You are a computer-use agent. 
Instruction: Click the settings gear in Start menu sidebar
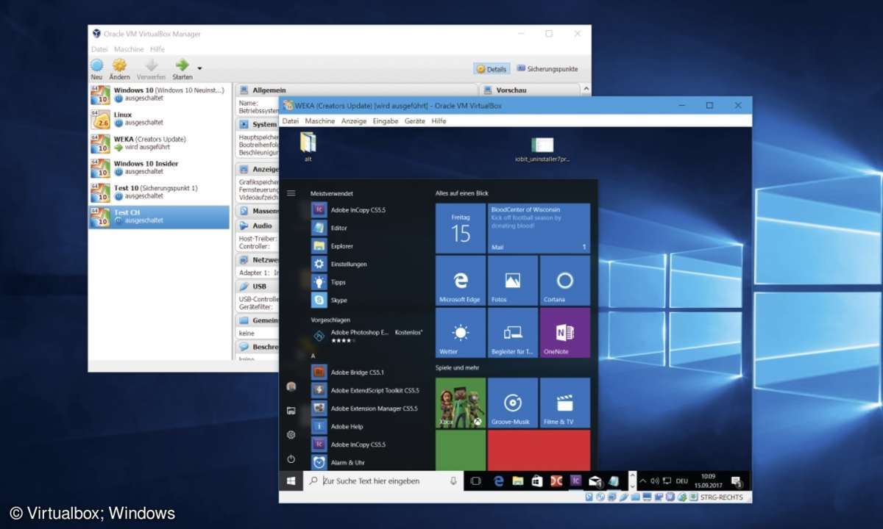click(291, 435)
